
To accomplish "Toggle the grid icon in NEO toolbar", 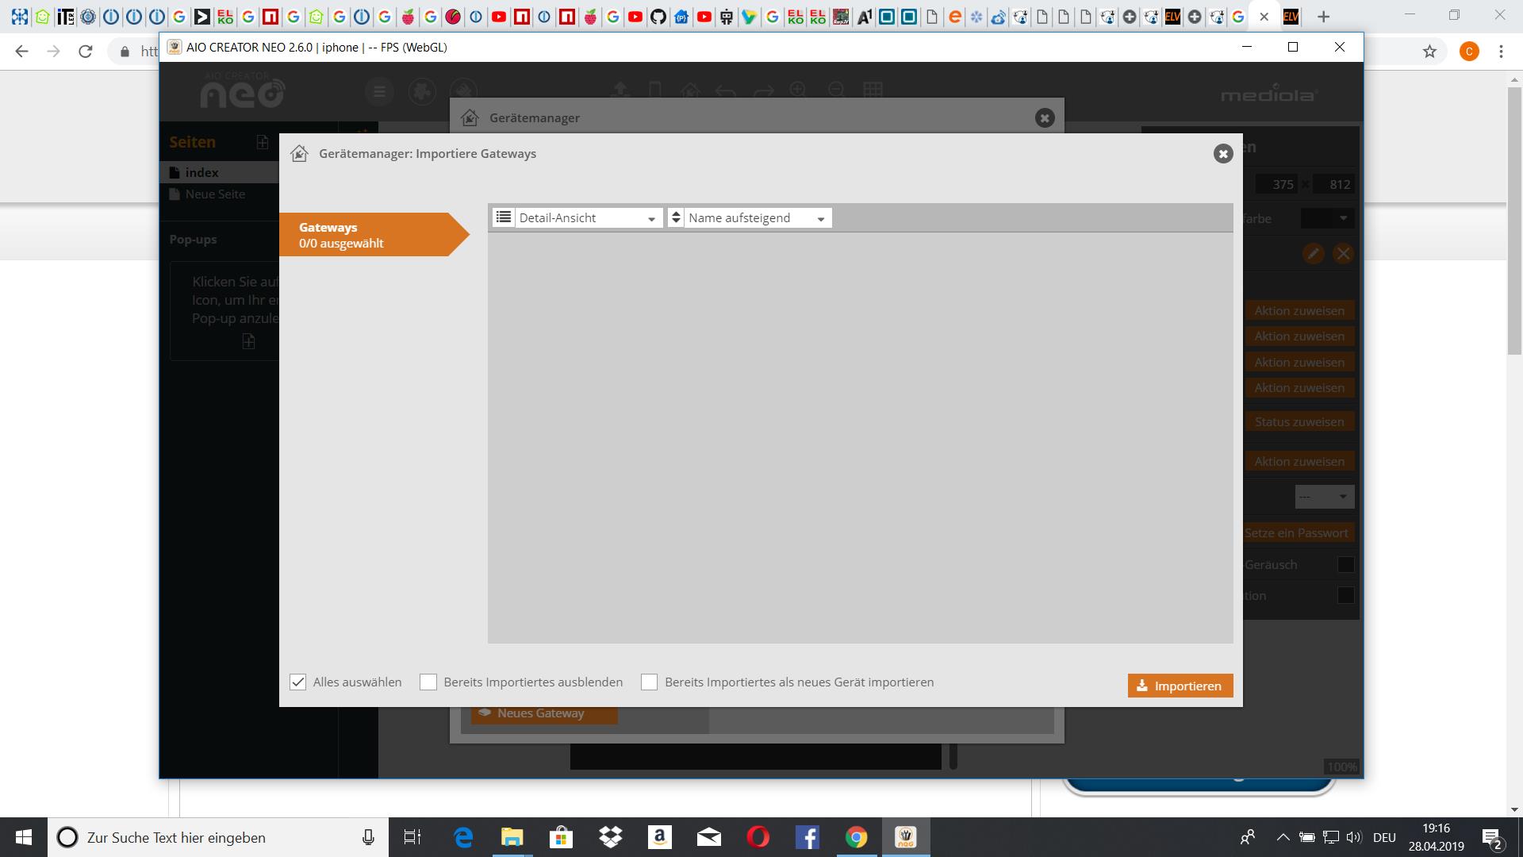I will click(873, 90).
